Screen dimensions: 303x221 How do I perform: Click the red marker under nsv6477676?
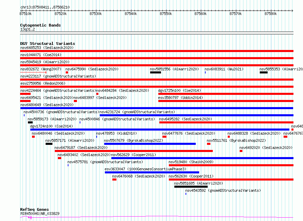tap(164, 137)
